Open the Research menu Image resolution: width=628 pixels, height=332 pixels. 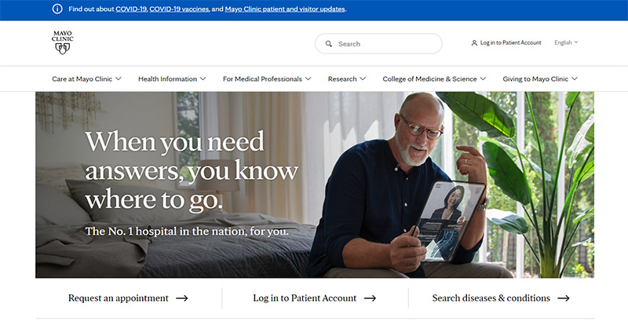[346, 79]
